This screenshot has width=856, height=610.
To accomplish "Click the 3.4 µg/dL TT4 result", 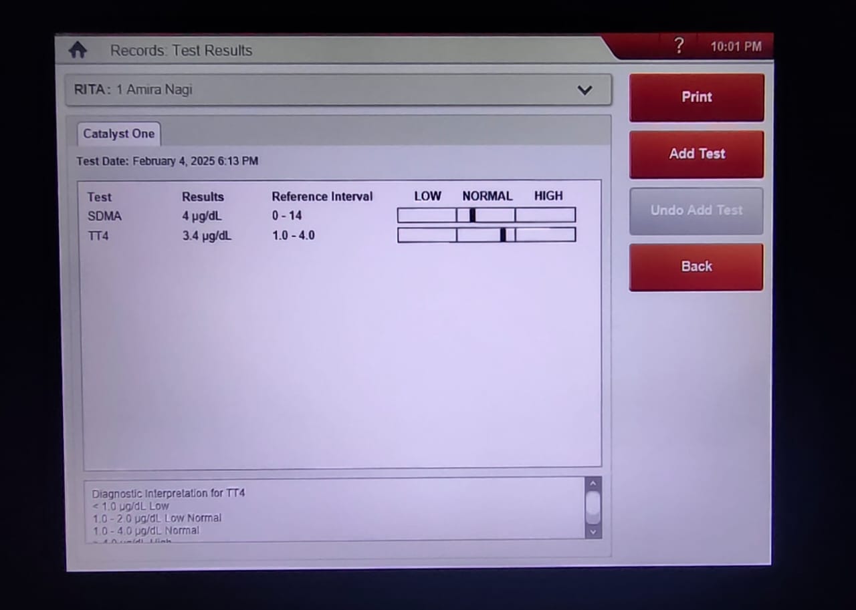I will (207, 236).
